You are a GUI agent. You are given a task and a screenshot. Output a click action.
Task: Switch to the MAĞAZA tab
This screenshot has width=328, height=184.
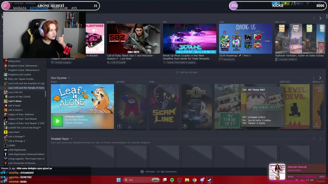[x=20, y=8]
